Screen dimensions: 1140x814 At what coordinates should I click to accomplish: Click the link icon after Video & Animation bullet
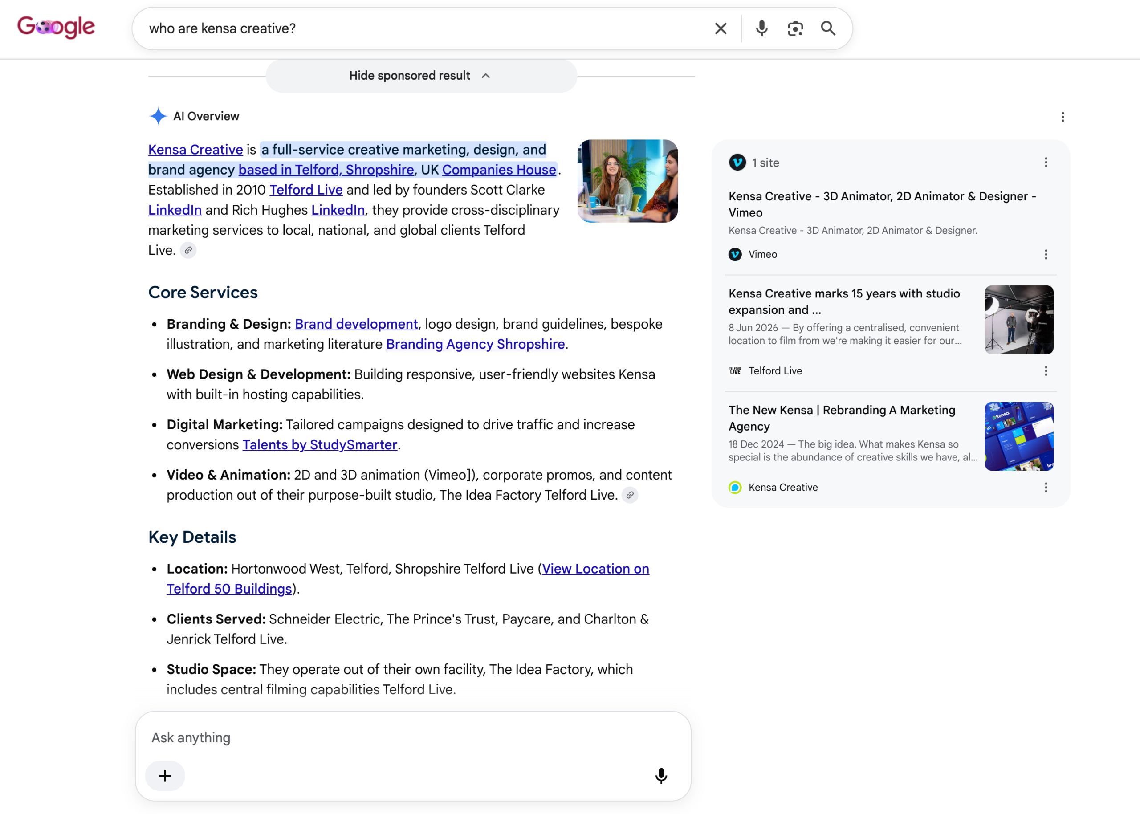tap(630, 495)
